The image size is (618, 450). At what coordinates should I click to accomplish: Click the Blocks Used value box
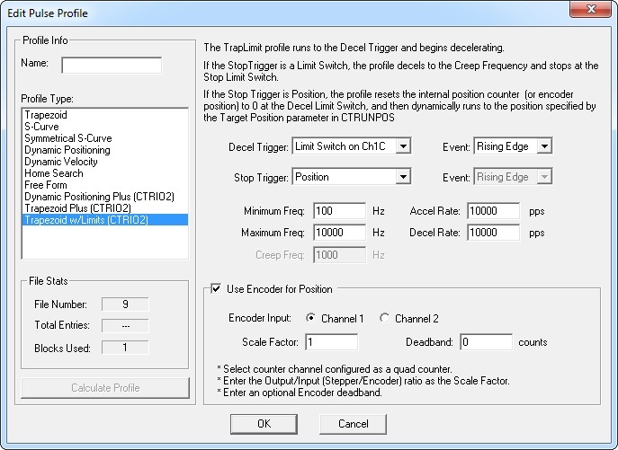tap(125, 348)
